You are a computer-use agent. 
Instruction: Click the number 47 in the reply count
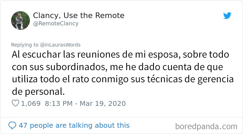tap(23, 125)
